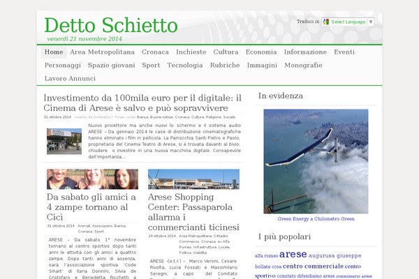Click the 31 ottobre 2014 cinema article date
Screen dimensions: 419x279
click(x=57, y=117)
